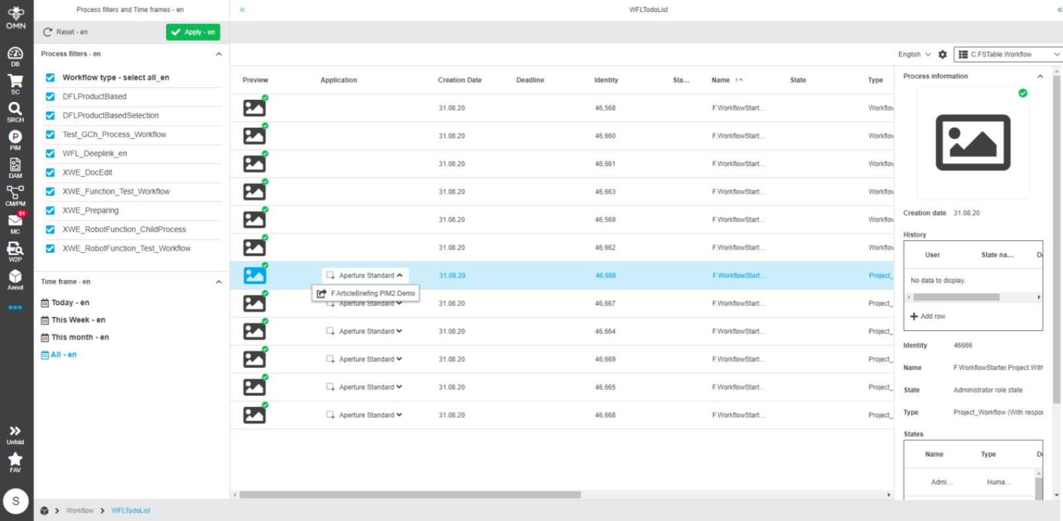
Task: Choose F.ArticleBriefing.PIM2.Demo from the popup menu
Action: 373,293
